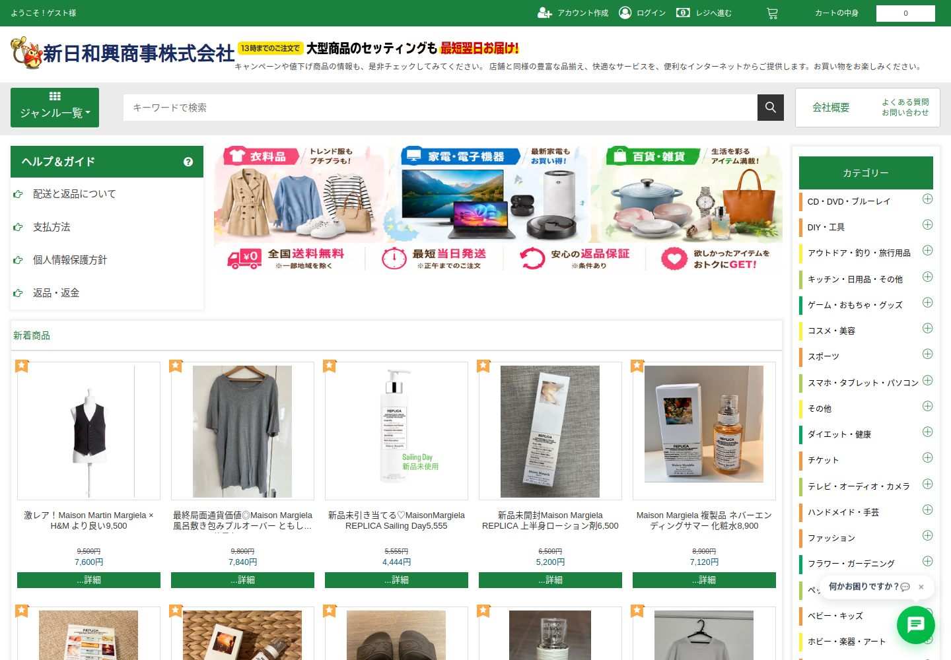Click 詳細 button for 4,444円 Sailing Day
The image size is (951, 660).
(x=396, y=580)
